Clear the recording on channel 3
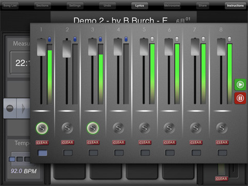This screenshot has width=248, height=186. coord(93,143)
